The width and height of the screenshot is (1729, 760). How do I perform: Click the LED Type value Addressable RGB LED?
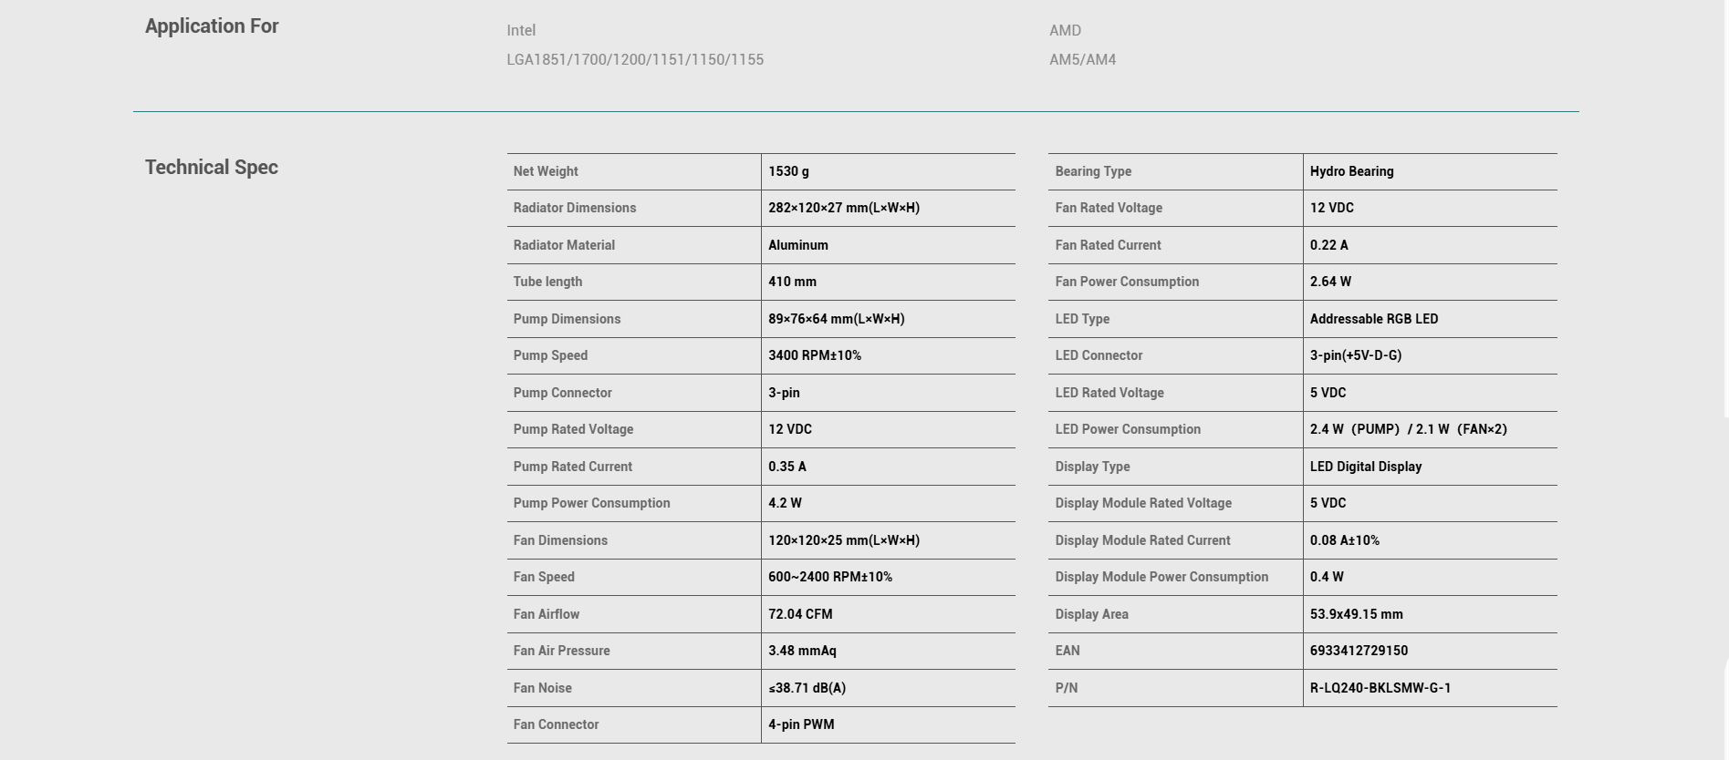click(x=1374, y=319)
